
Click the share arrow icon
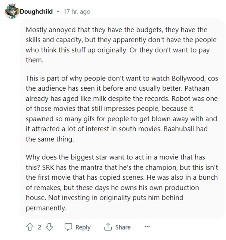(108, 227)
